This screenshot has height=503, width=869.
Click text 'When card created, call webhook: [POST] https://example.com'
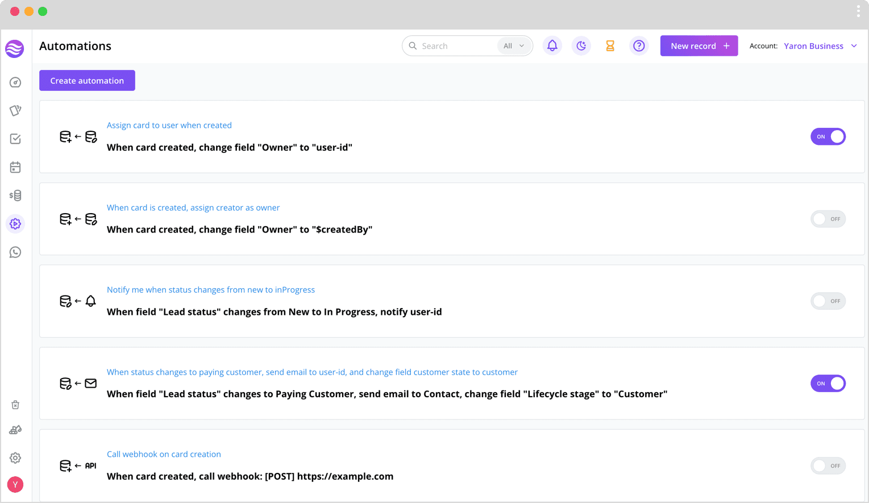tap(250, 476)
